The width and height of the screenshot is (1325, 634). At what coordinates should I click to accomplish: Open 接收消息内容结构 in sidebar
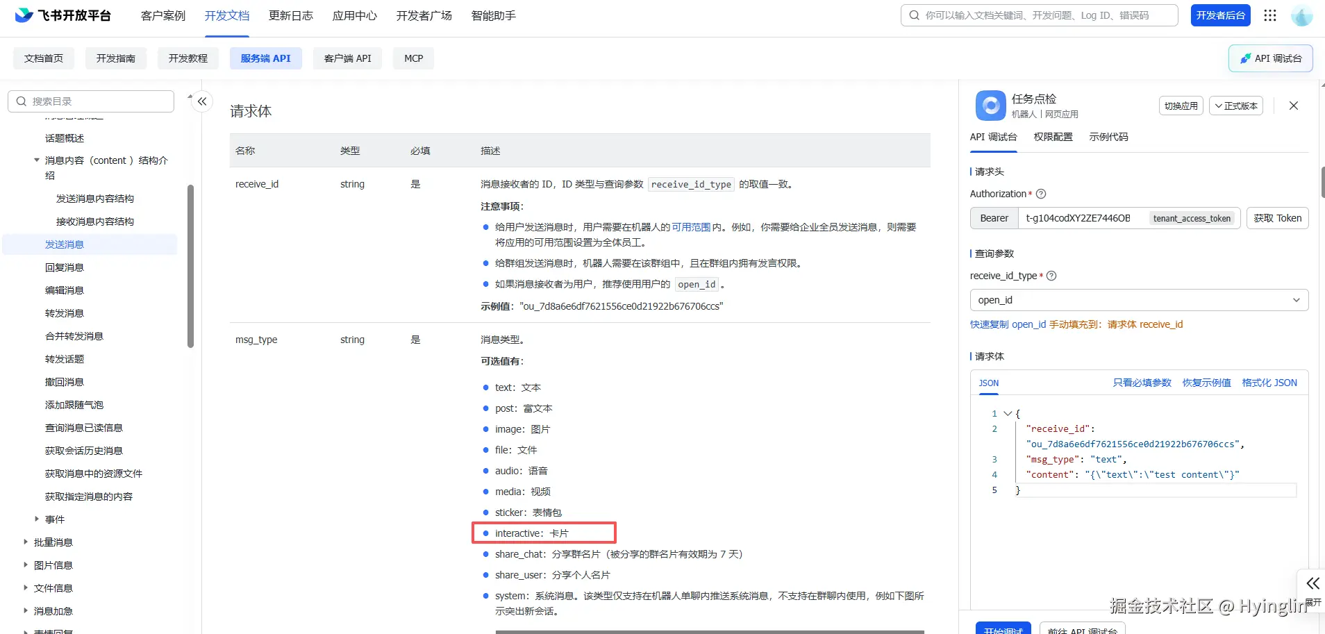click(x=95, y=222)
